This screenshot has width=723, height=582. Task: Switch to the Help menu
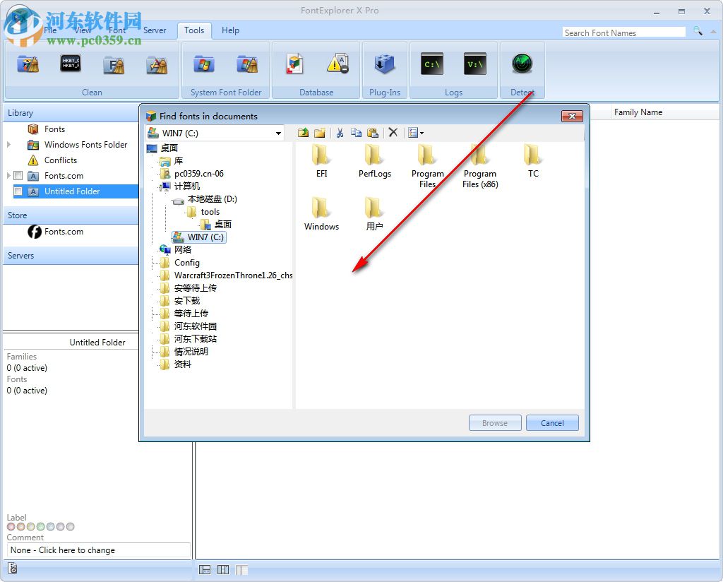click(x=230, y=30)
